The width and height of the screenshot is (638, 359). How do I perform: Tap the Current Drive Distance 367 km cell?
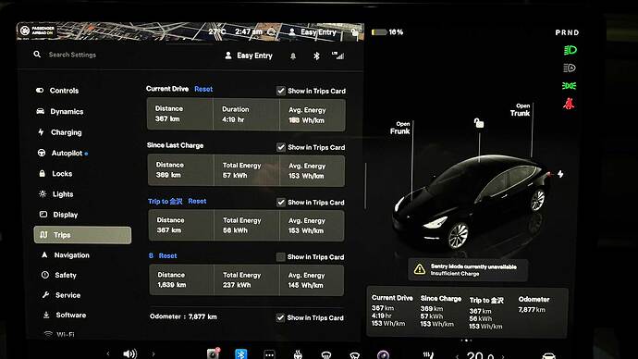tap(180, 114)
